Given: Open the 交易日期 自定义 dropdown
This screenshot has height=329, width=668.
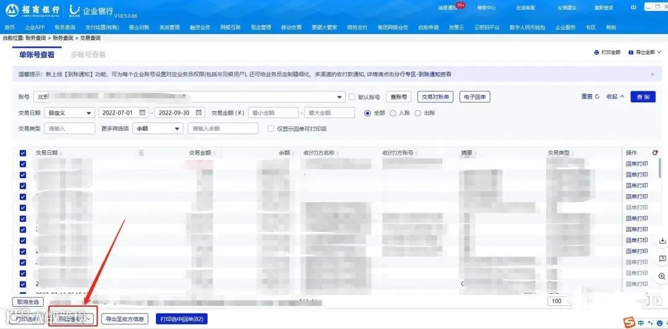Looking at the screenshot, I should click(x=69, y=113).
